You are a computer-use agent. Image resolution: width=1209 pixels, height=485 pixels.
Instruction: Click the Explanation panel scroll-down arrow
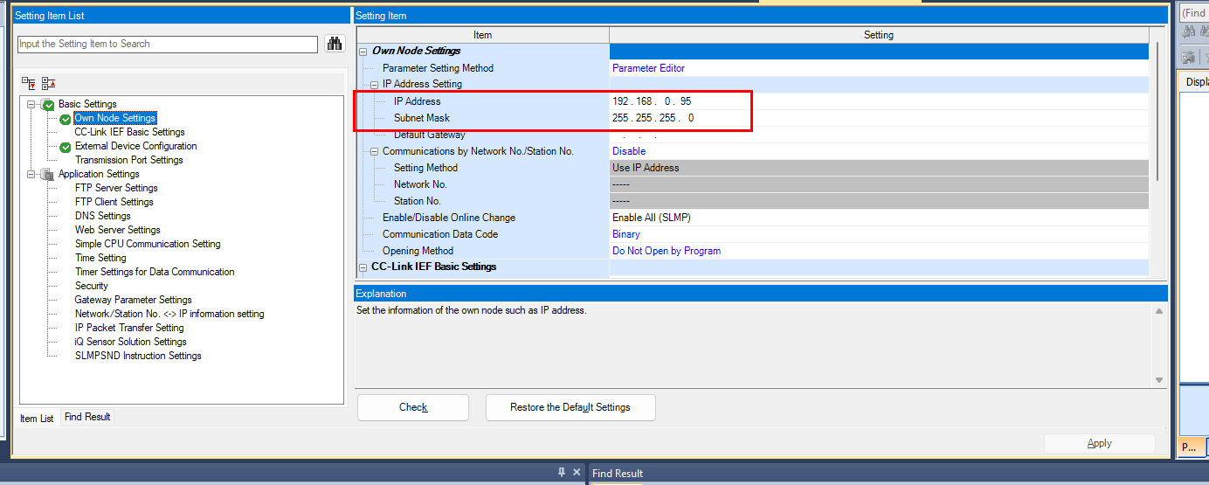coord(1159,380)
